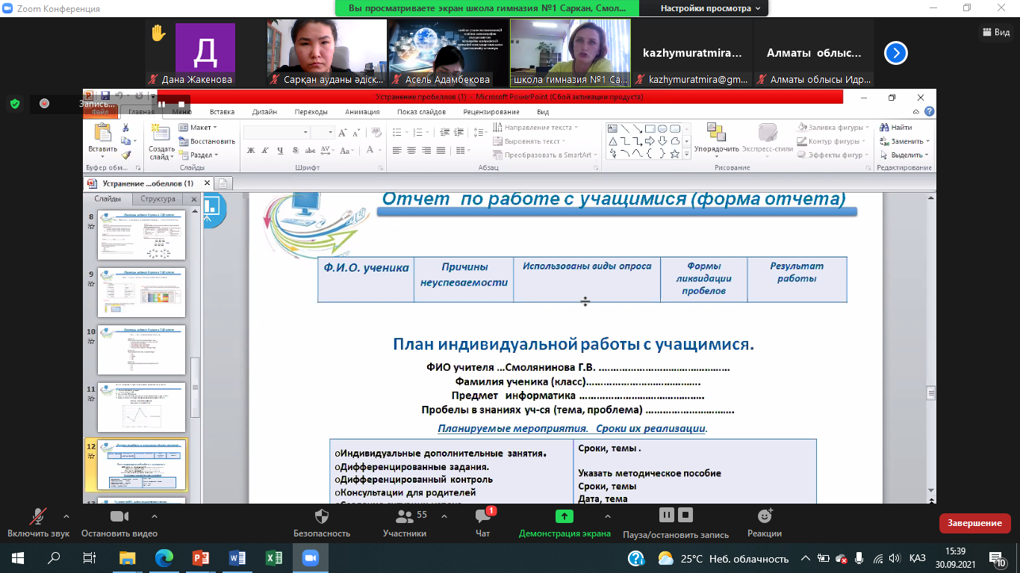Select the oval shape in gallery

[663, 128]
